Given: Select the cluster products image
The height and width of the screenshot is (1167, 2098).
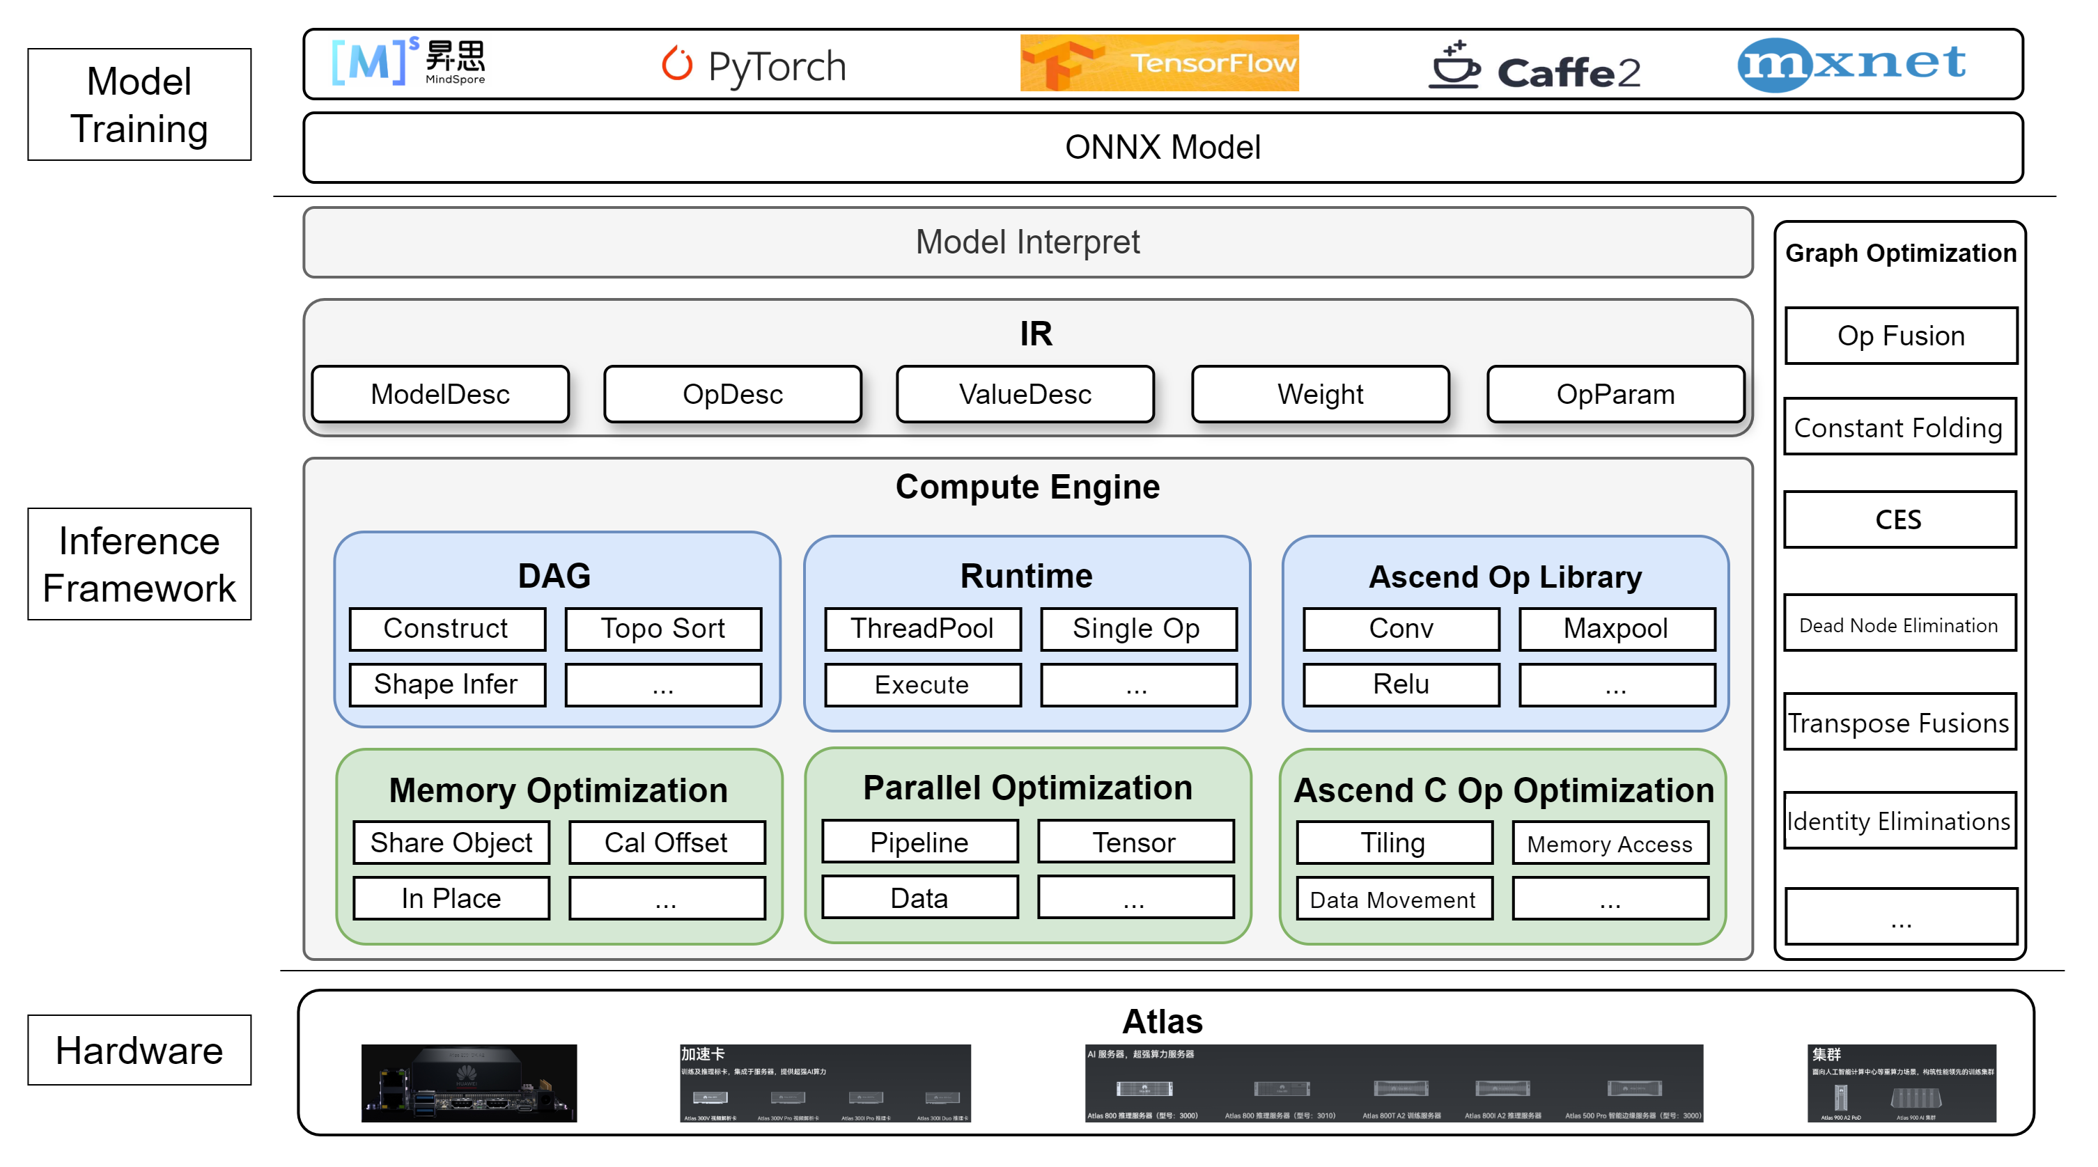Looking at the screenshot, I should (1901, 1082).
